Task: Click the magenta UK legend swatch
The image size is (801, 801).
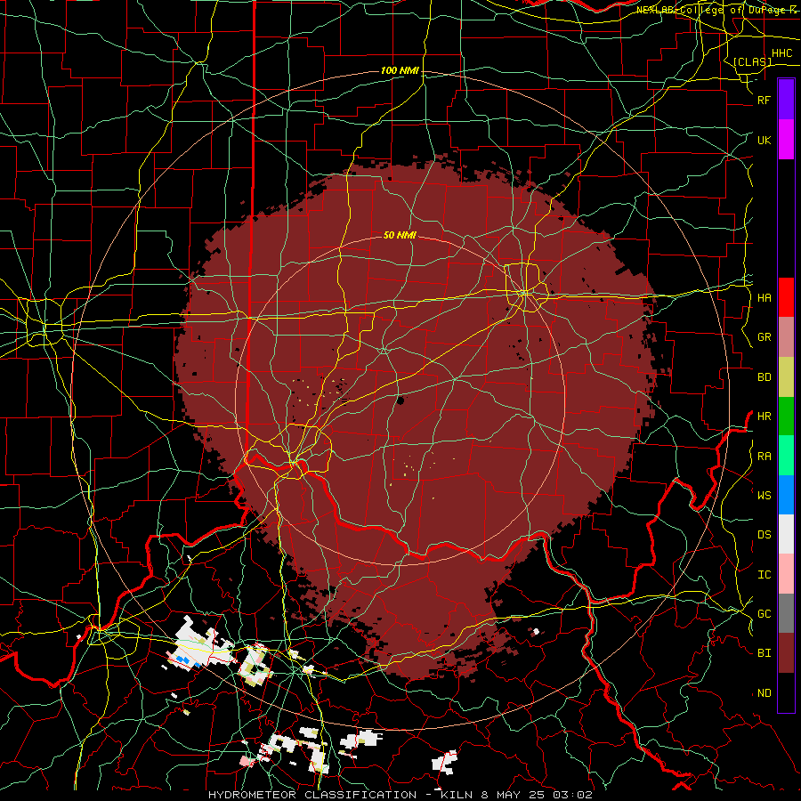Action: coord(786,140)
